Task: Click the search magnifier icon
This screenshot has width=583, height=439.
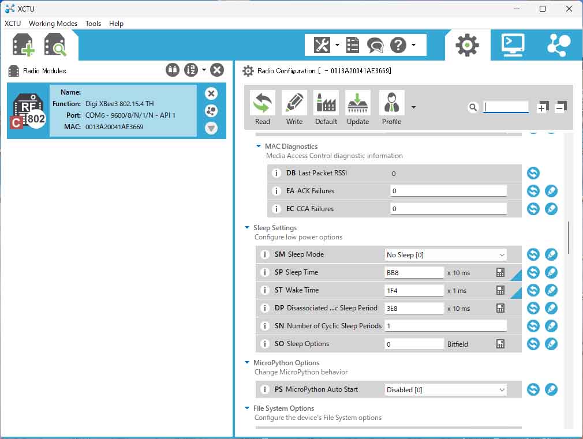Action: [473, 107]
